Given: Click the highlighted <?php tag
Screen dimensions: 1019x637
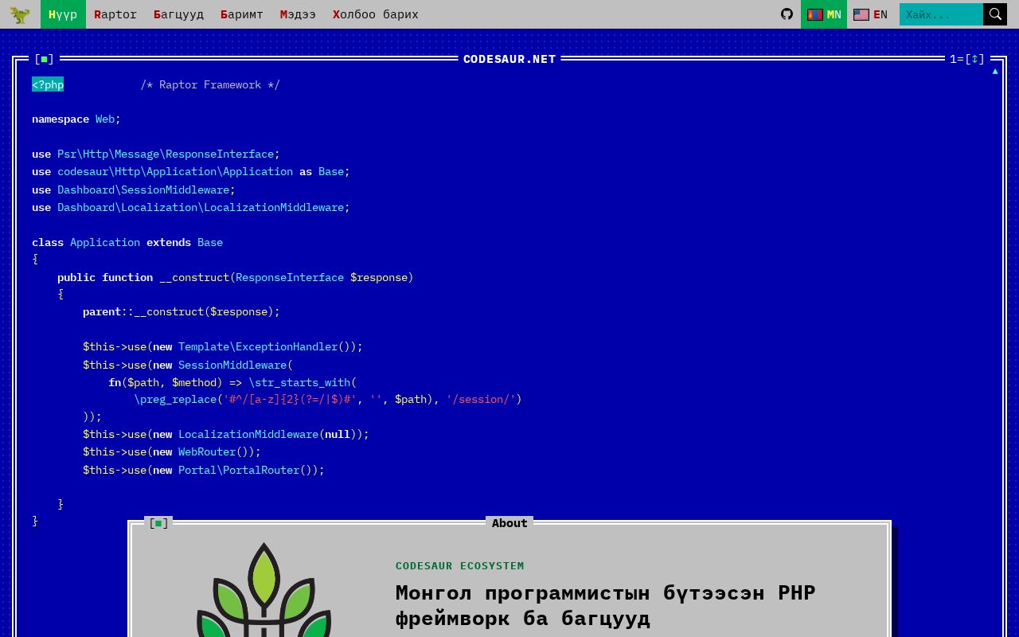Looking at the screenshot, I should [48, 84].
